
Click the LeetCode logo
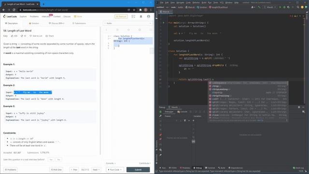tap(10, 16)
